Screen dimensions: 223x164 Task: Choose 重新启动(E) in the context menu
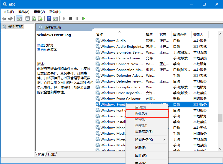(x=147, y=132)
